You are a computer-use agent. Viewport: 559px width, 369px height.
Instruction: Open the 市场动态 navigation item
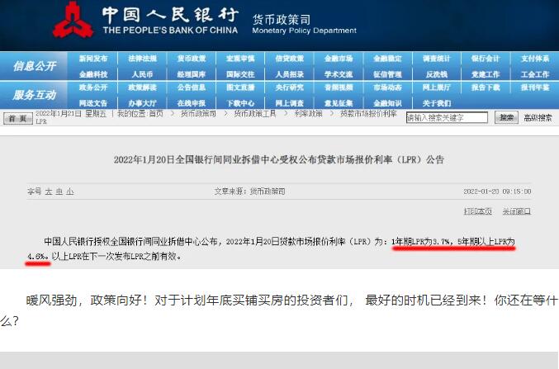coord(386,87)
